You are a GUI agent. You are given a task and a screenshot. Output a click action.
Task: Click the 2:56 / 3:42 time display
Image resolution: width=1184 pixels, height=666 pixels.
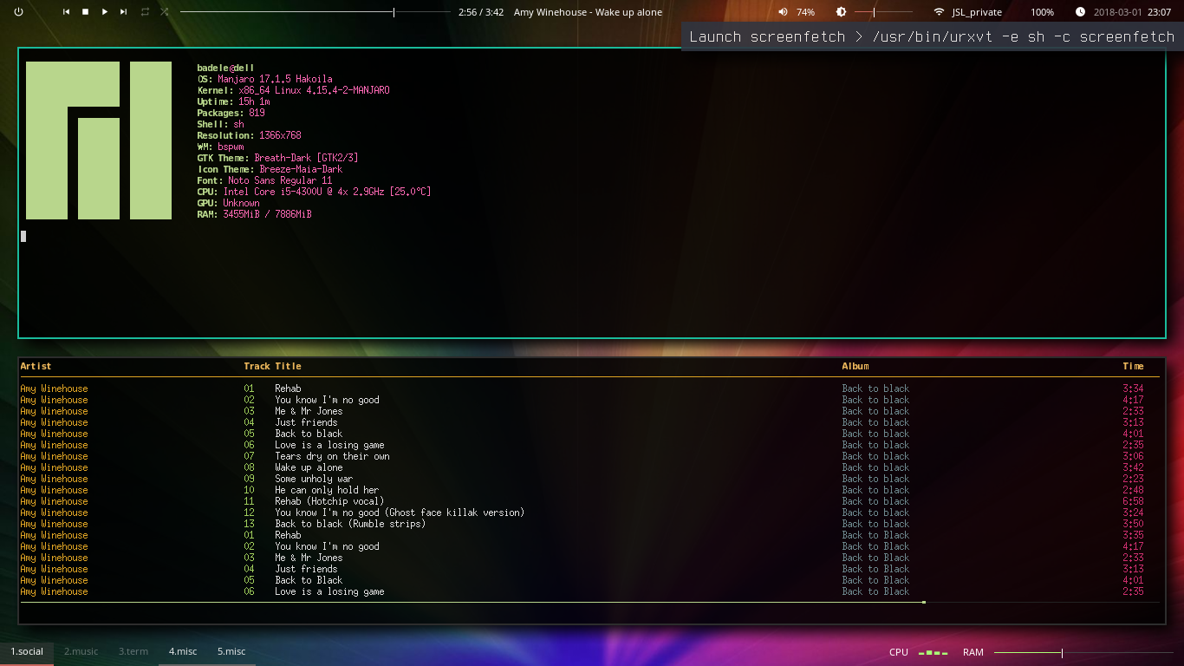tap(481, 12)
